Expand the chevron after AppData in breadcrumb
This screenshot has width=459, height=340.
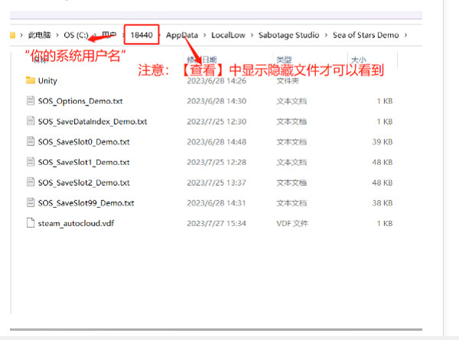point(204,35)
